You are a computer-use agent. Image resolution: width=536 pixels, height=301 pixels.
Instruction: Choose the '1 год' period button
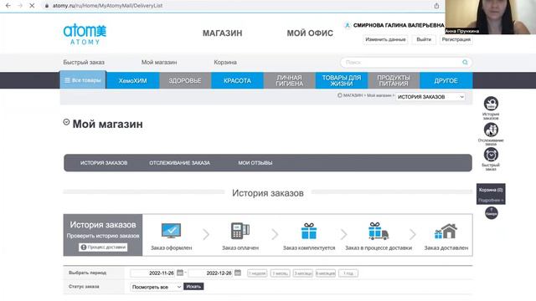(348, 273)
